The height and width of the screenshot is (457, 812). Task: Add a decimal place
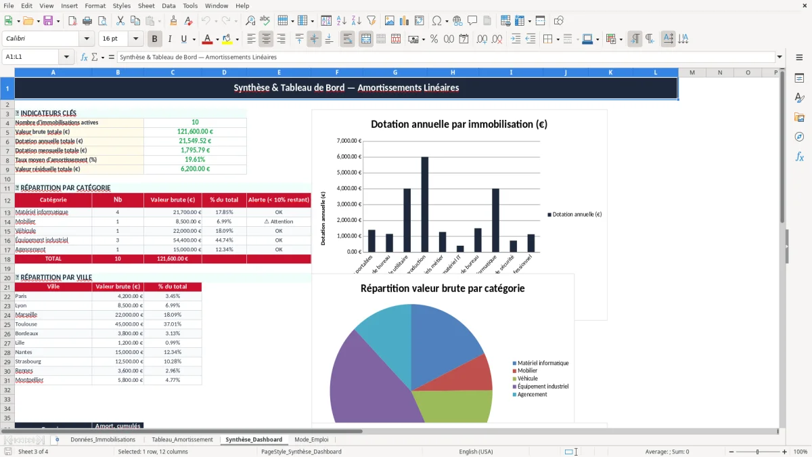click(481, 39)
